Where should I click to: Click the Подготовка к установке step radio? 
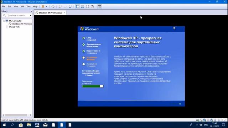tap(83, 51)
